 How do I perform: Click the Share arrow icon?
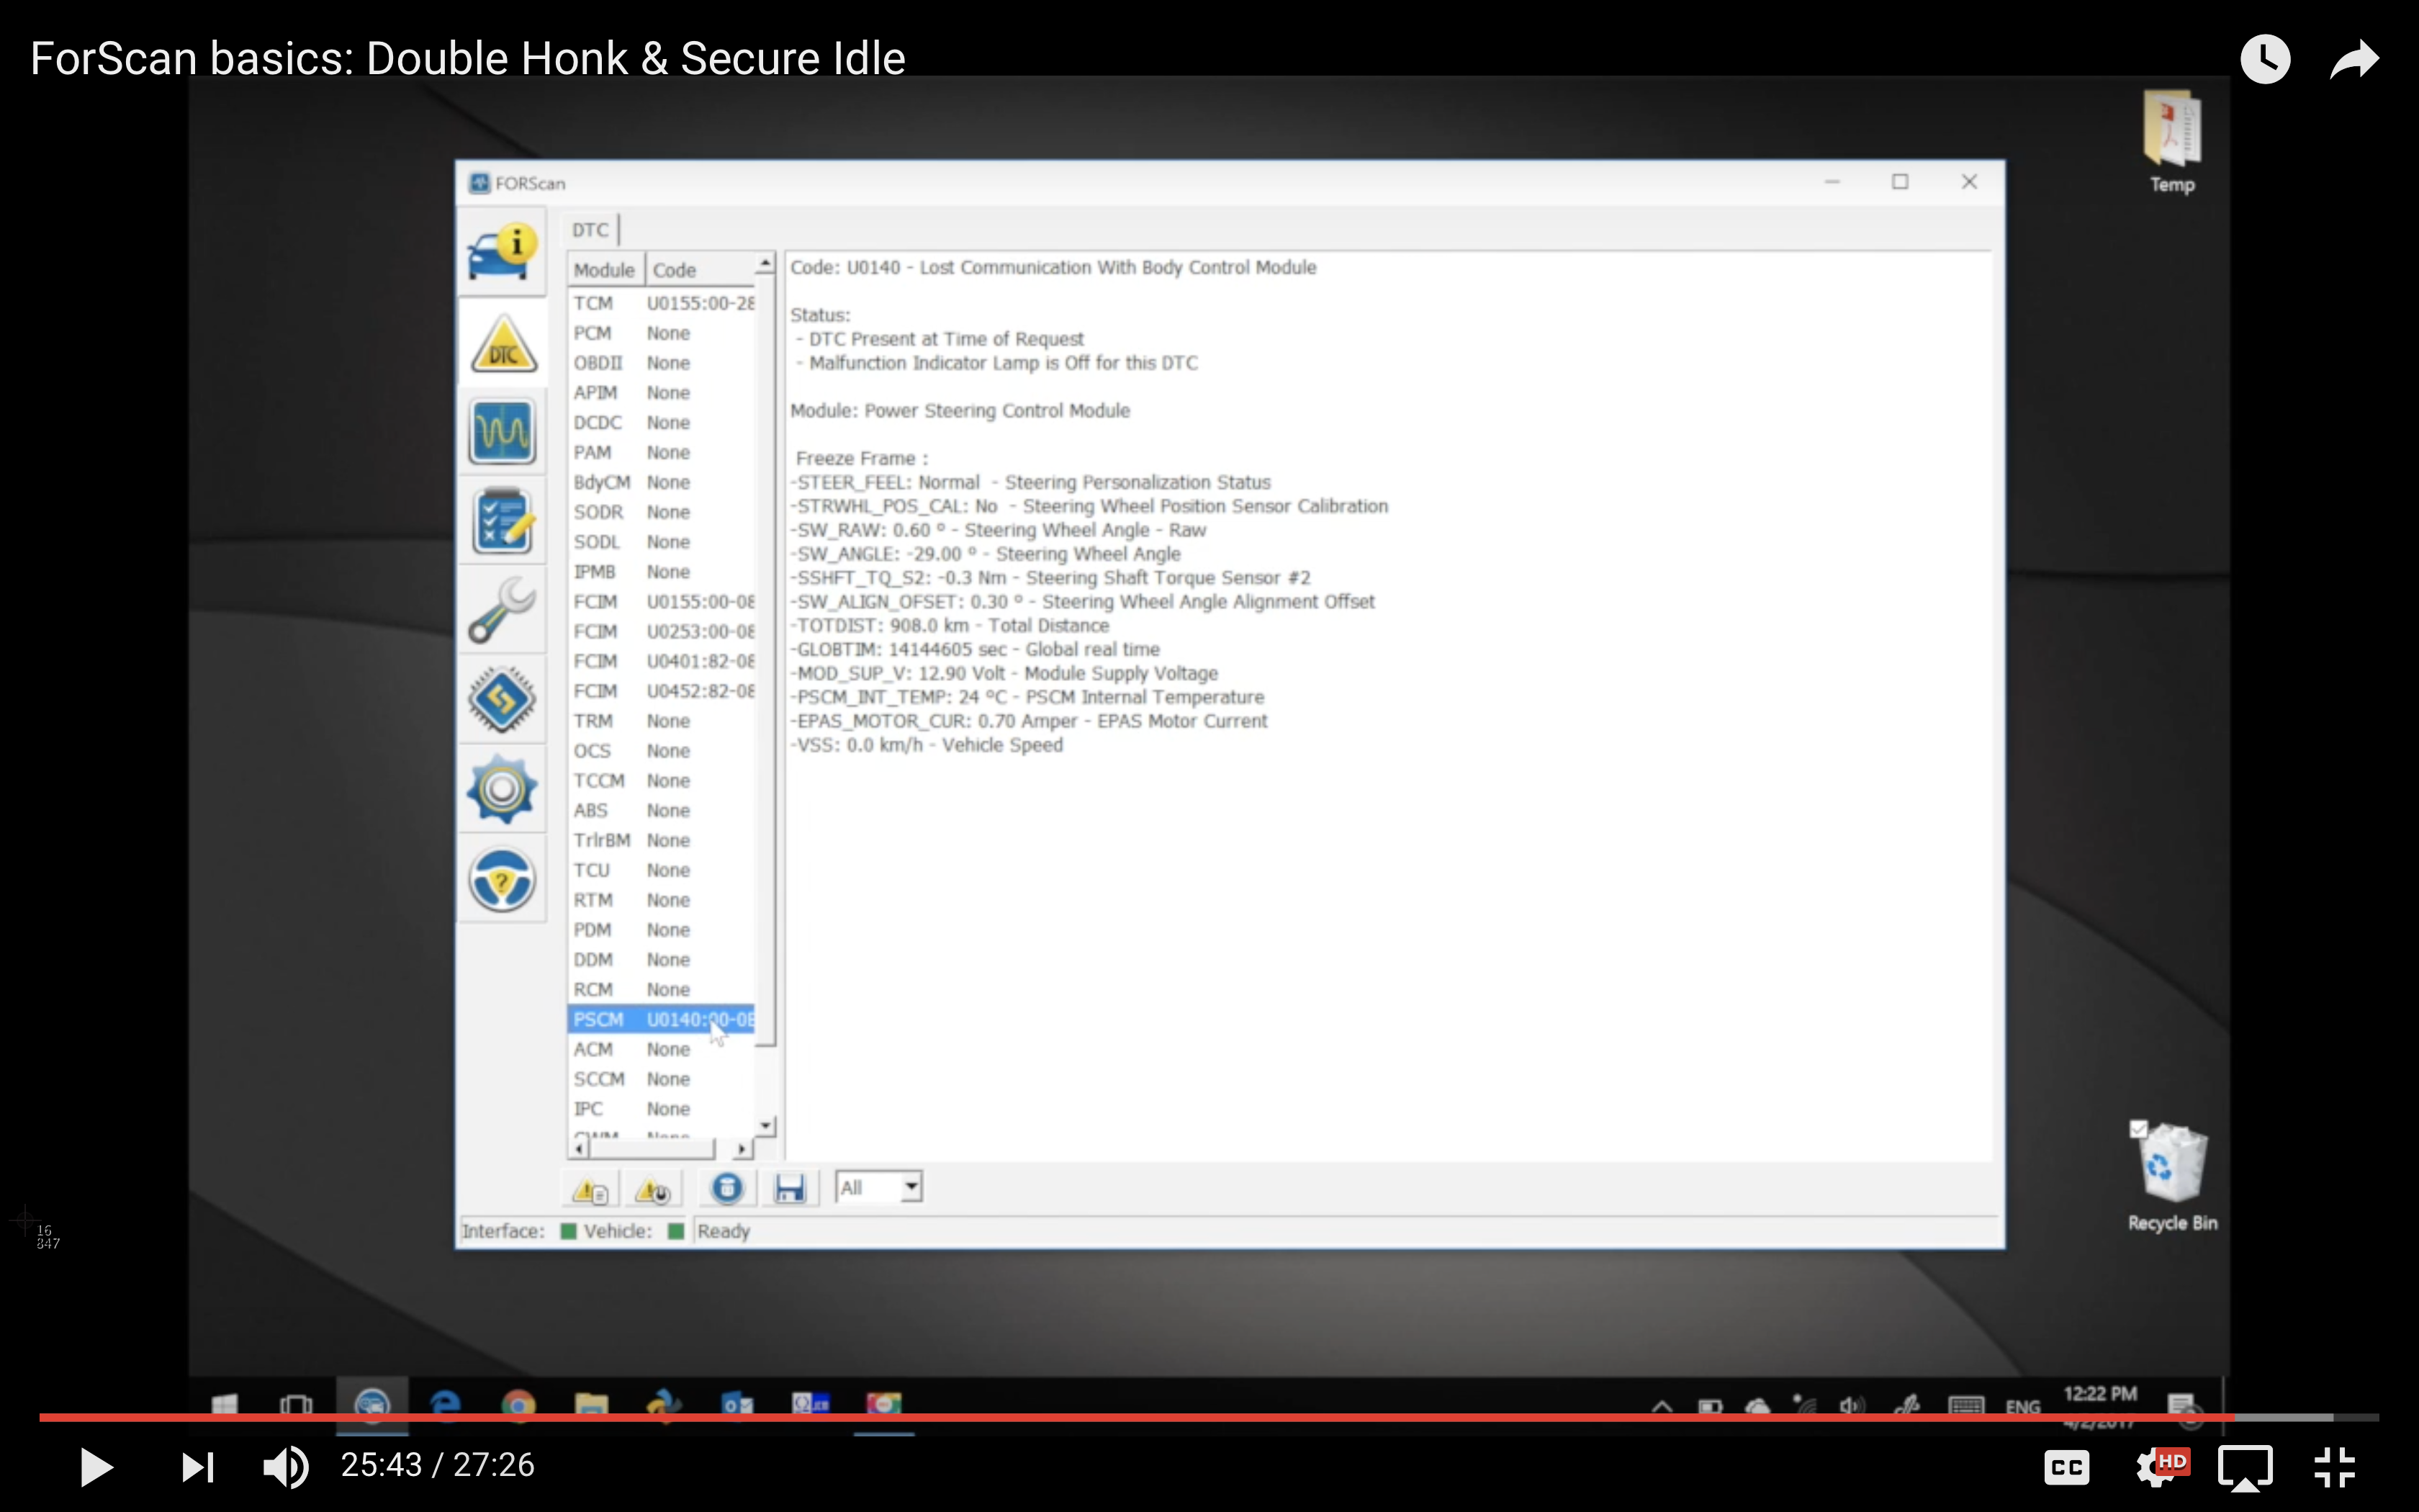click(x=2354, y=59)
